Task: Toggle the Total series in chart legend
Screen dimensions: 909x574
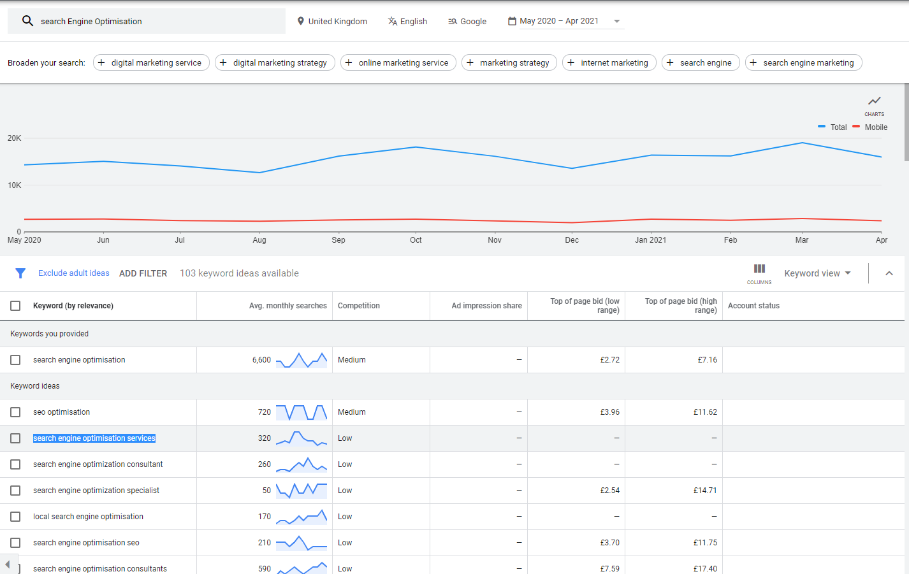Action: click(833, 127)
